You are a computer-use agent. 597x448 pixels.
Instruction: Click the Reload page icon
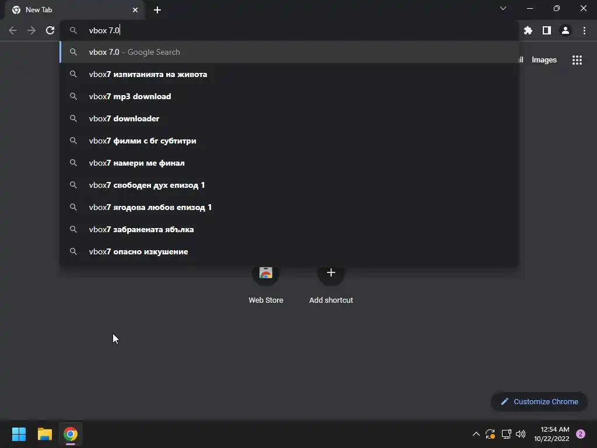click(50, 30)
